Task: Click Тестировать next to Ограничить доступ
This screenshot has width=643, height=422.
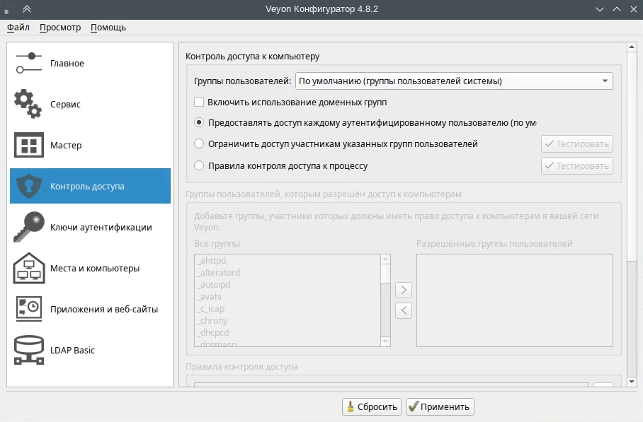Action: tap(577, 143)
